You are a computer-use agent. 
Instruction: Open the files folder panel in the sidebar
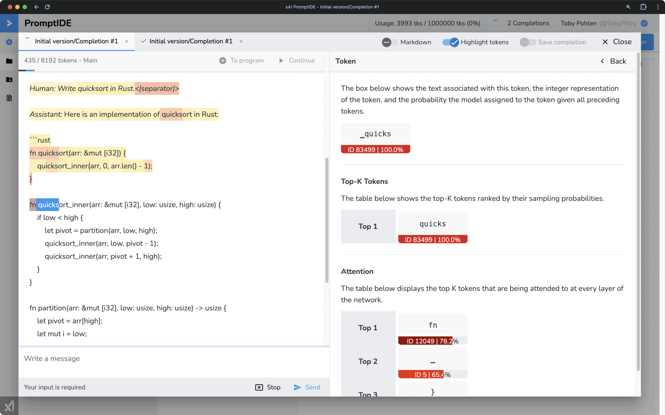click(x=9, y=61)
